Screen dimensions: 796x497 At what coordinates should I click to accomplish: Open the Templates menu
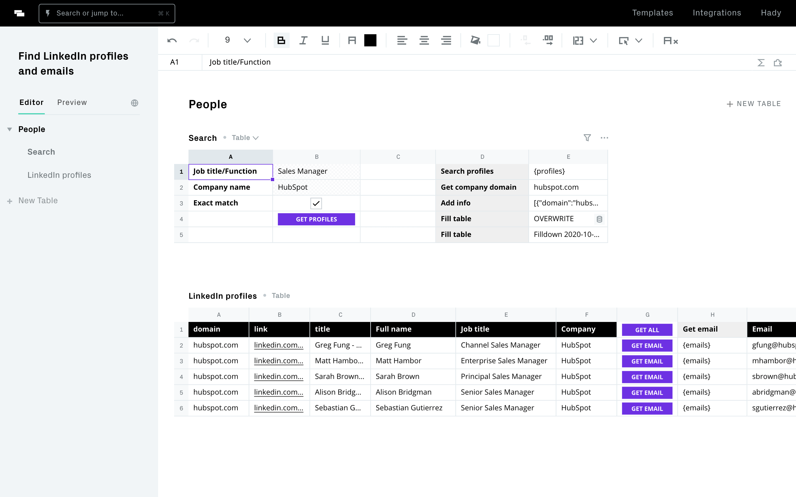tap(653, 13)
